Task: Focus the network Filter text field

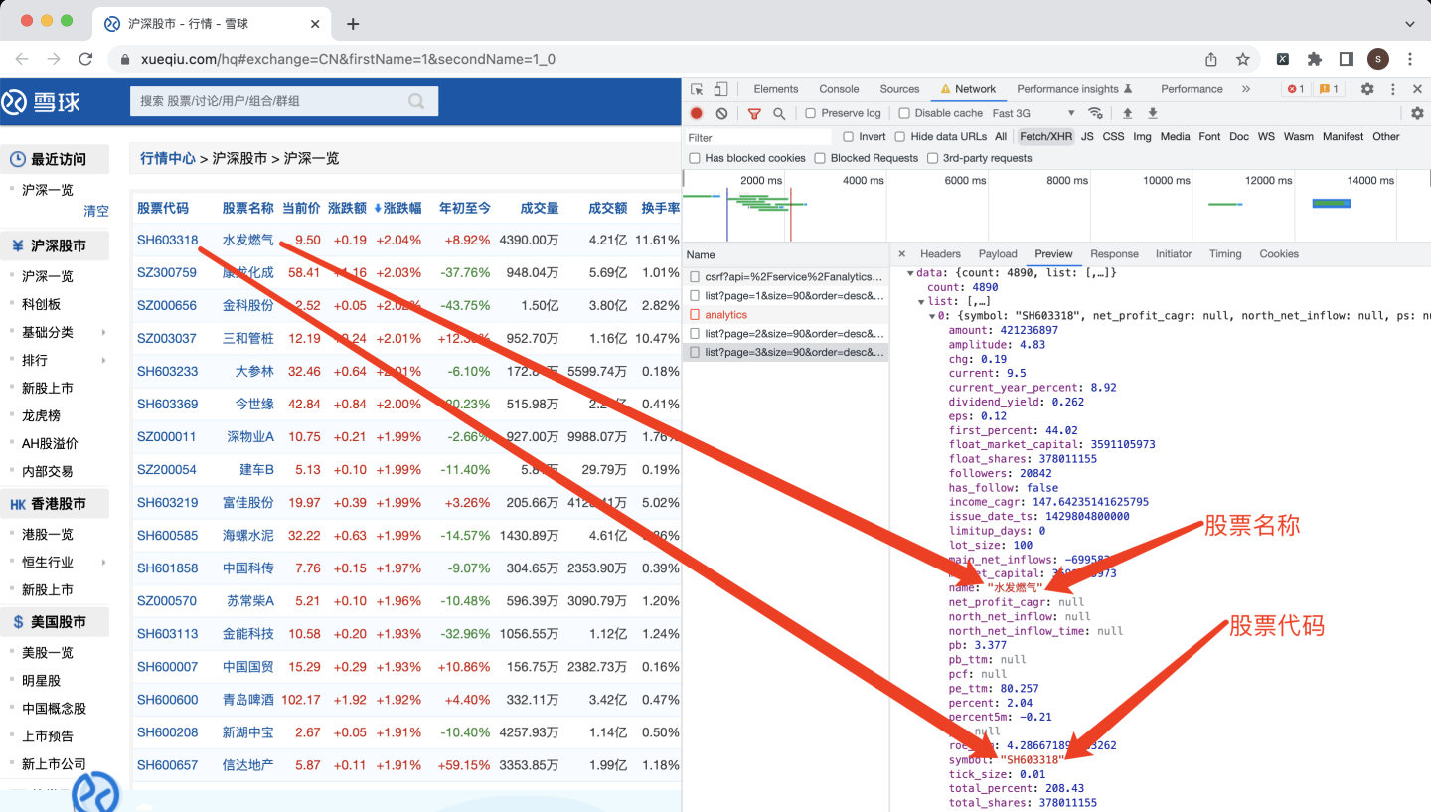Action: (x=758, y=137)
